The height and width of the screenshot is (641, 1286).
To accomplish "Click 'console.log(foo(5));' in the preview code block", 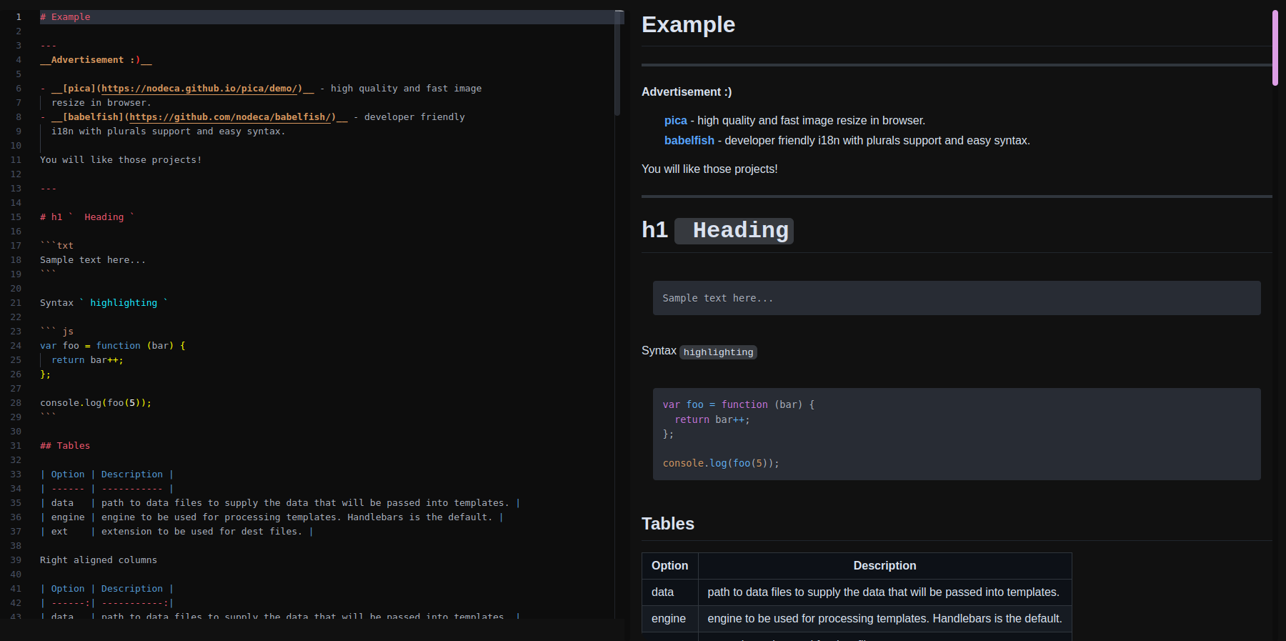I will [721, 463].
